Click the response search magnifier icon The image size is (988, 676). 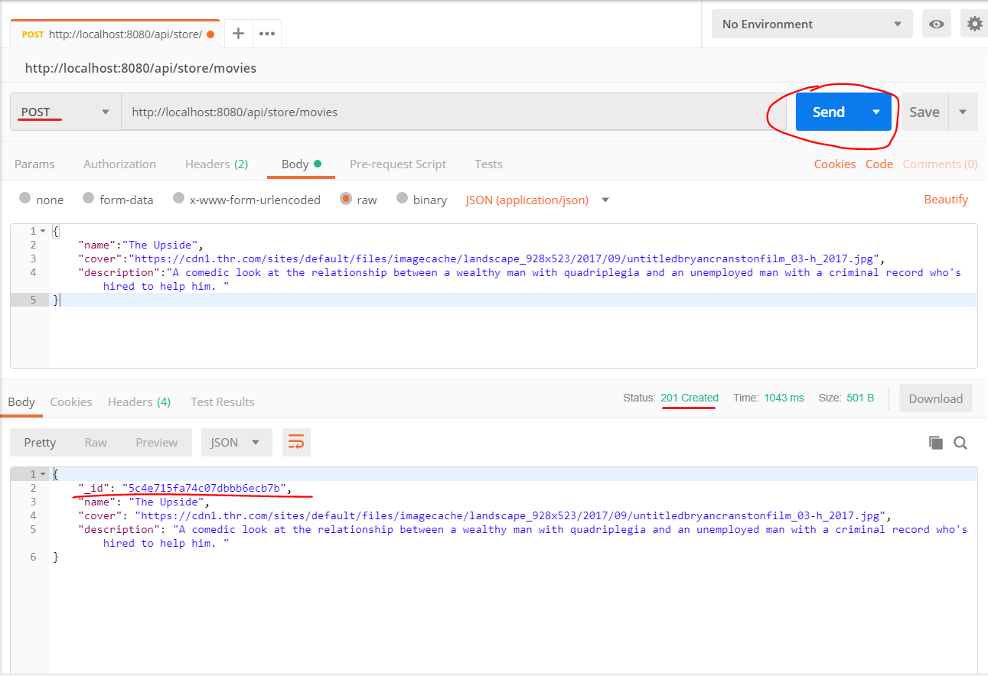point(960,442)
